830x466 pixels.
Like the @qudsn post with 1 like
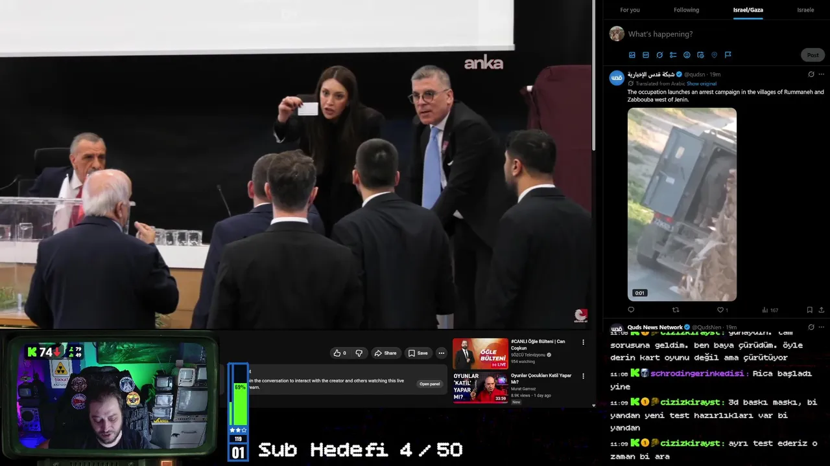pos(720,310)
